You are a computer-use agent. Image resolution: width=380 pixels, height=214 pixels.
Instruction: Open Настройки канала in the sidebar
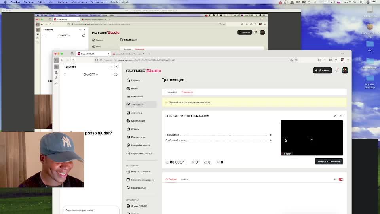click(x=138, y=145)
